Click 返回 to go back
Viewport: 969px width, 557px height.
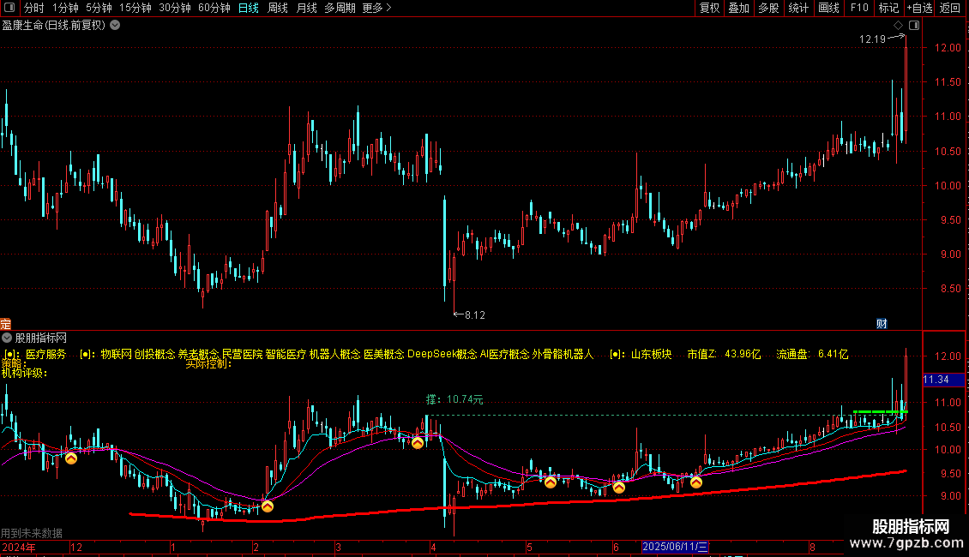[x=950, y=8]
